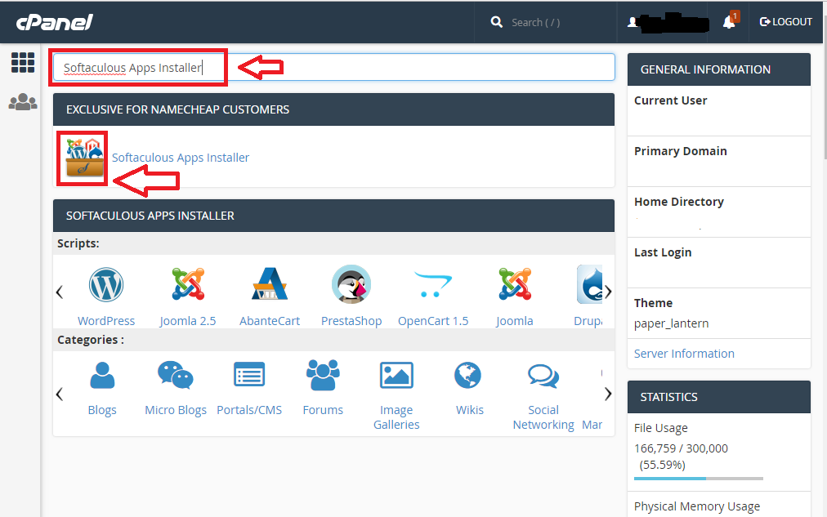
Task: Open the Joomla 2.5 installer icon
Action: pyautogui.click(x=187, y=284)
